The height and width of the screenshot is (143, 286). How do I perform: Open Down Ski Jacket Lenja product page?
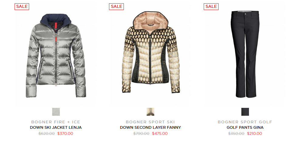[x=56, y=128]
